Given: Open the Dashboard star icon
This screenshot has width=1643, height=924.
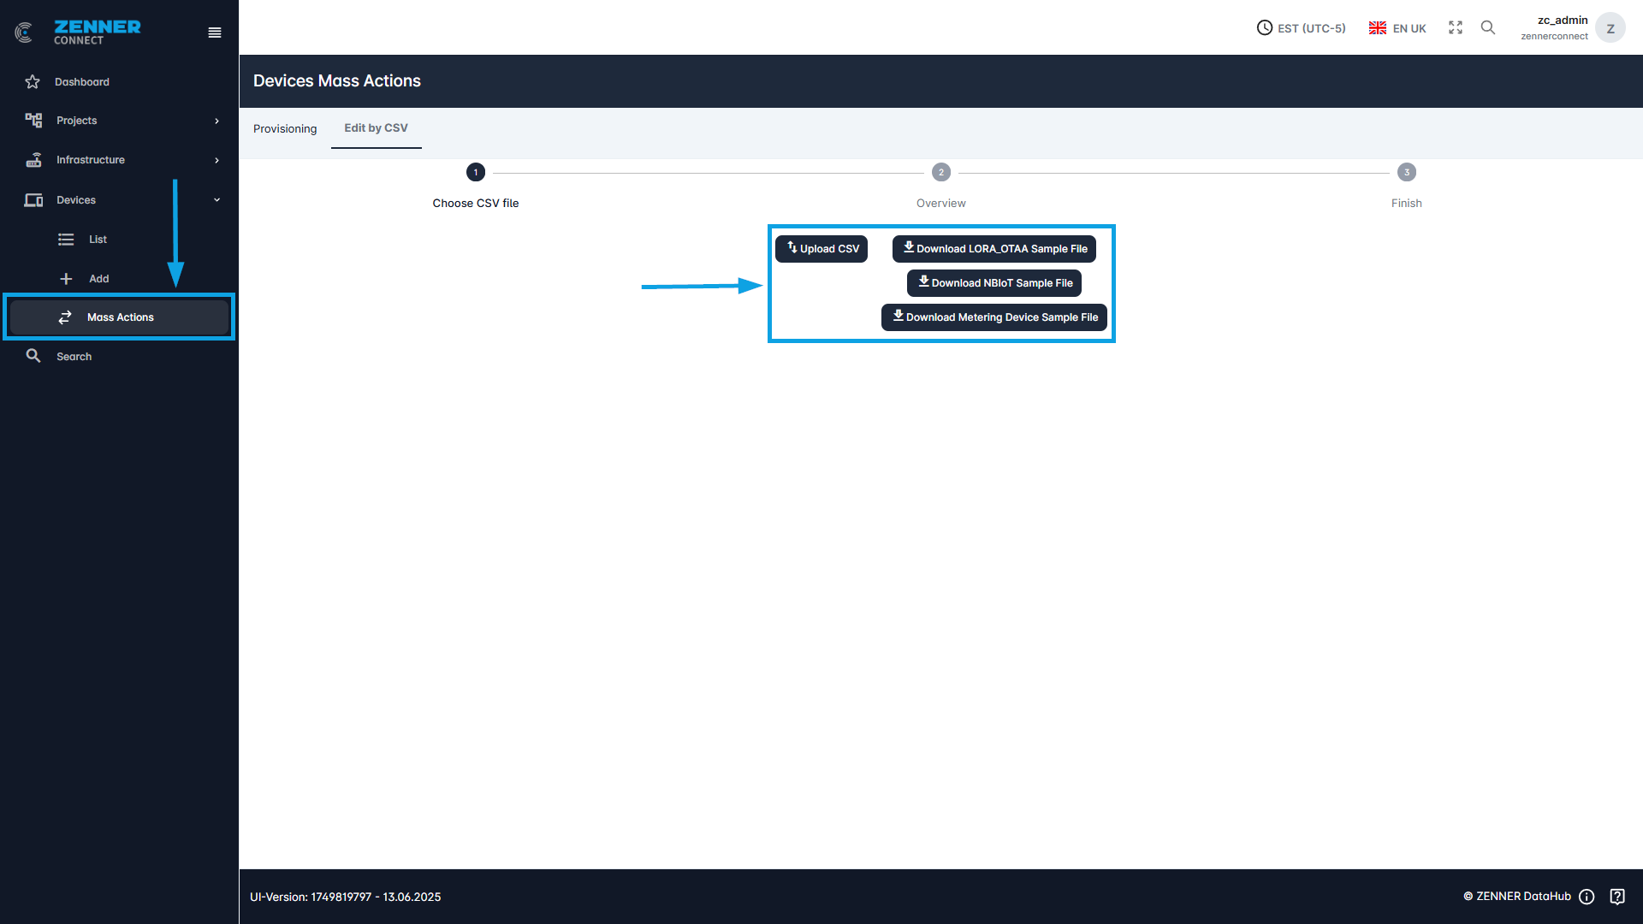Looking at the screenshot, I should point(33,82).
